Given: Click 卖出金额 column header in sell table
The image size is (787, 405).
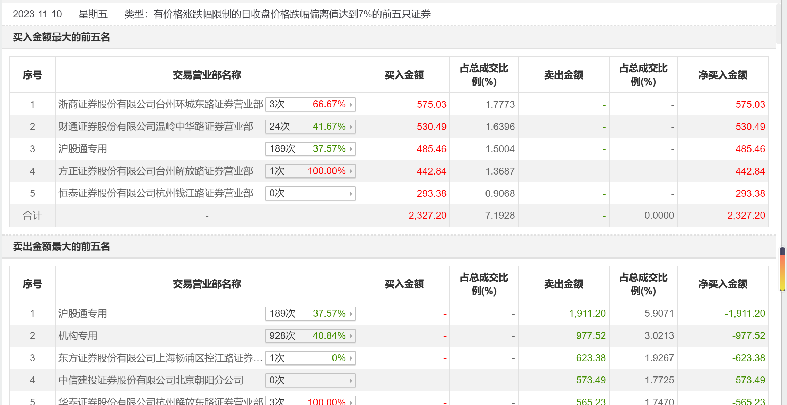Looking at the screenshot, I should click(563, 284).
